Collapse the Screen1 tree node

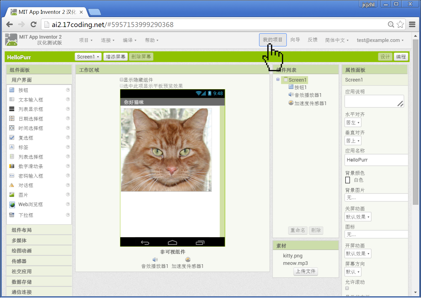pyautogui.click(x=278, y=79)
